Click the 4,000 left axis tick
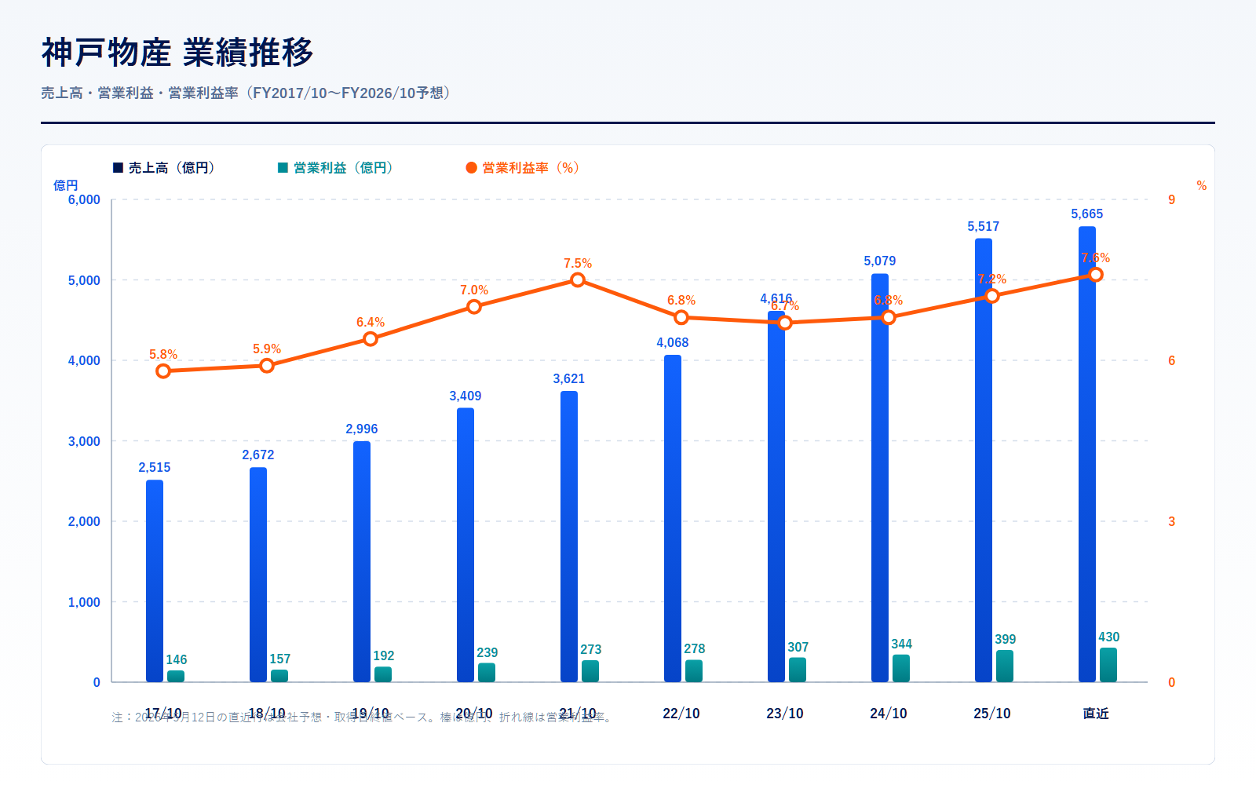Image resolution: width=1256 pixels, height=785 pixels. [x=84, y=361]
